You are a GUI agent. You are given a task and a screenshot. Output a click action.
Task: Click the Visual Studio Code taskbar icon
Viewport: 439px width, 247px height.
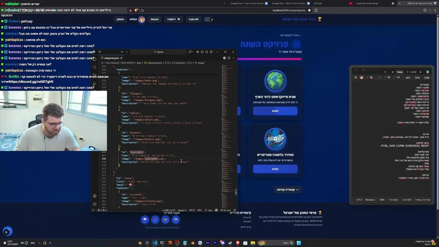pyautogui.click(x=155, y=243)
